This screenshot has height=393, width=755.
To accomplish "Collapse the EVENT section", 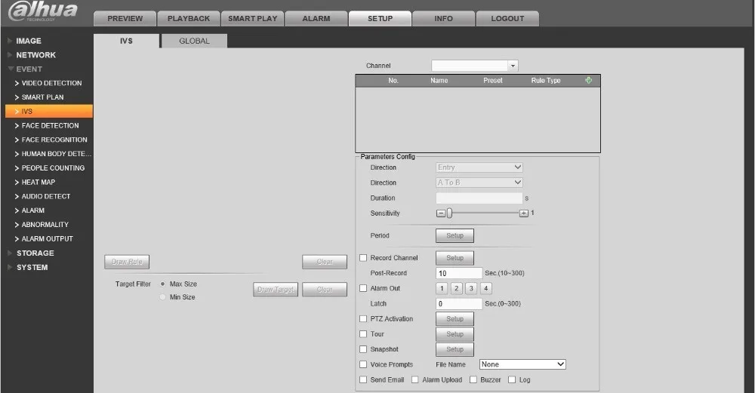I will point(29,69).
